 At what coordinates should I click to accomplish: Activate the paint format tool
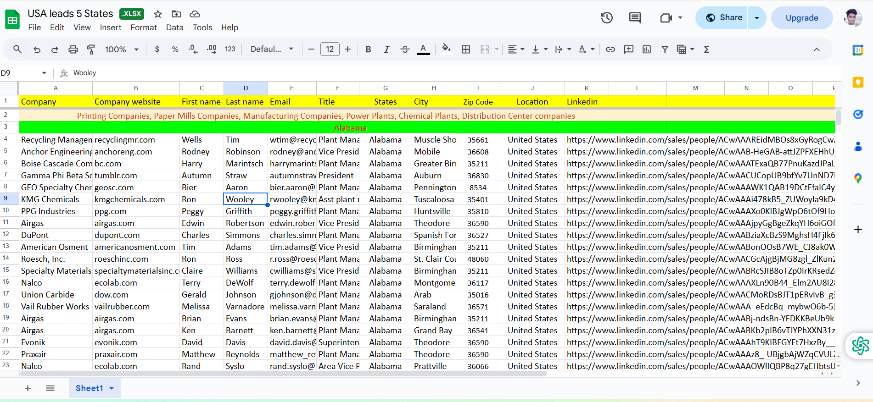tap(91, 49)
